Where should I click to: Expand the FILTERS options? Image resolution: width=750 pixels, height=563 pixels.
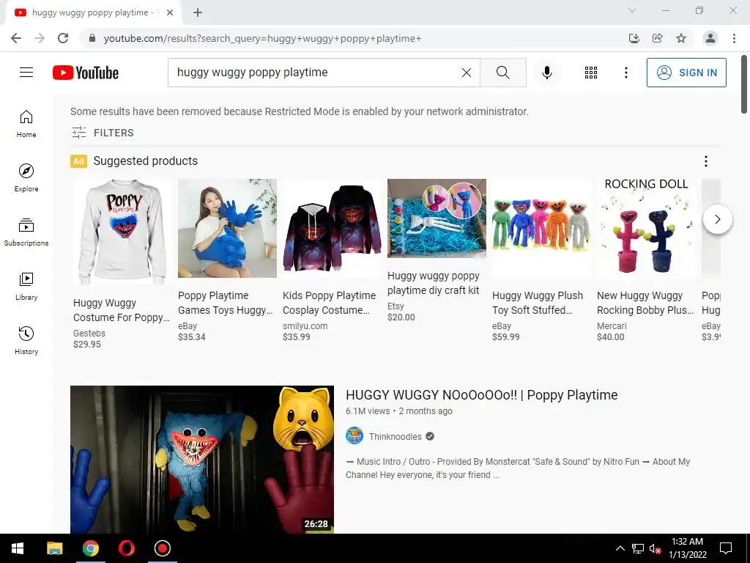pos(103,133)
